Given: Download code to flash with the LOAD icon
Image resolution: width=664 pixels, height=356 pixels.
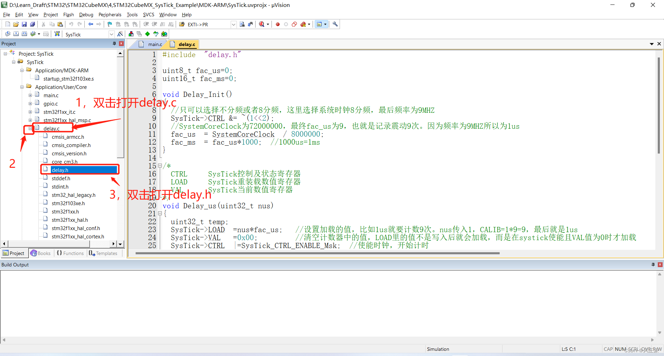Looking at the screenshot, I should (57, 34).
